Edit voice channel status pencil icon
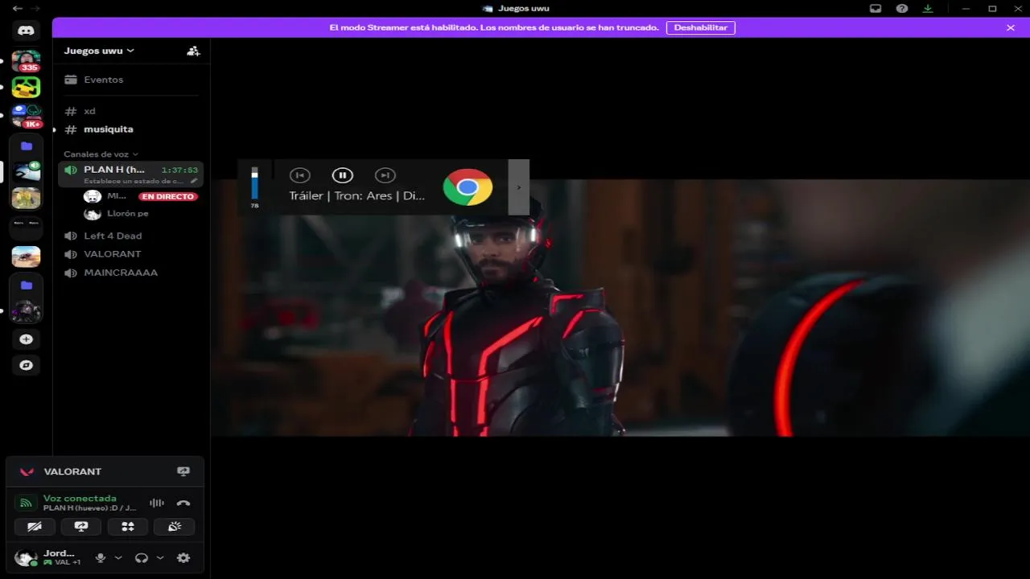Viewport: 1030px width, 579px height. tap(193, 181)
